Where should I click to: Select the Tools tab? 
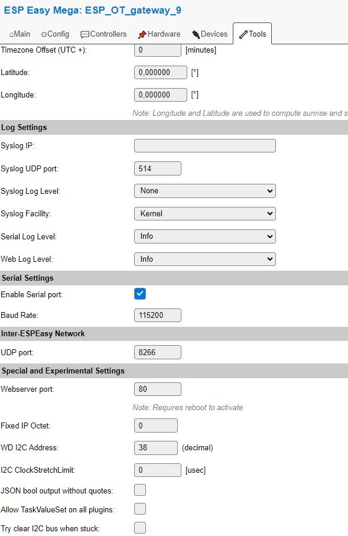(x=253, y=34)
